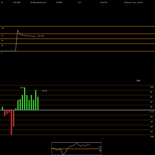This screenshot has width=155, height=155.
Task: Click the RSI 70 level line label
Action: [x=2, y=36]
